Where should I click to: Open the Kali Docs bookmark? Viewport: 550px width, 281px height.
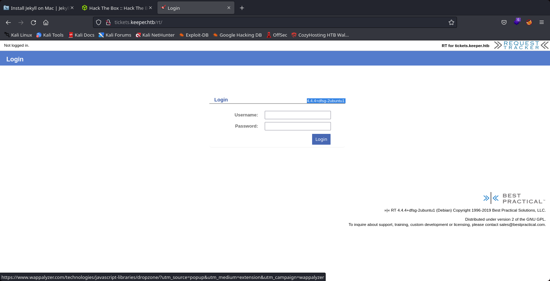point(82,35)
